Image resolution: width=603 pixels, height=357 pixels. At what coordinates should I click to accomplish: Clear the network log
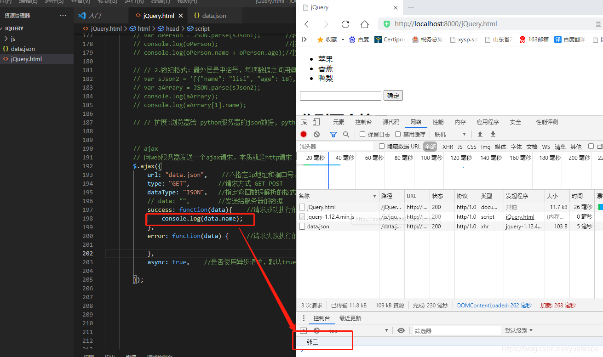[x=316, y=134]
